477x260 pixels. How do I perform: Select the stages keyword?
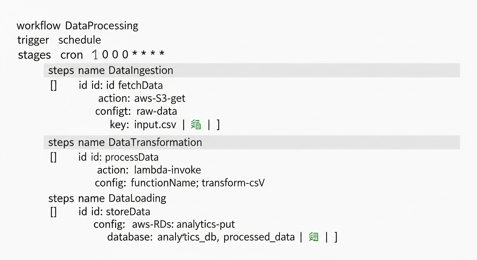point(34,55)
